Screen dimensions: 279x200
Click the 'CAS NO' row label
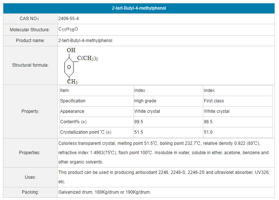29,19
